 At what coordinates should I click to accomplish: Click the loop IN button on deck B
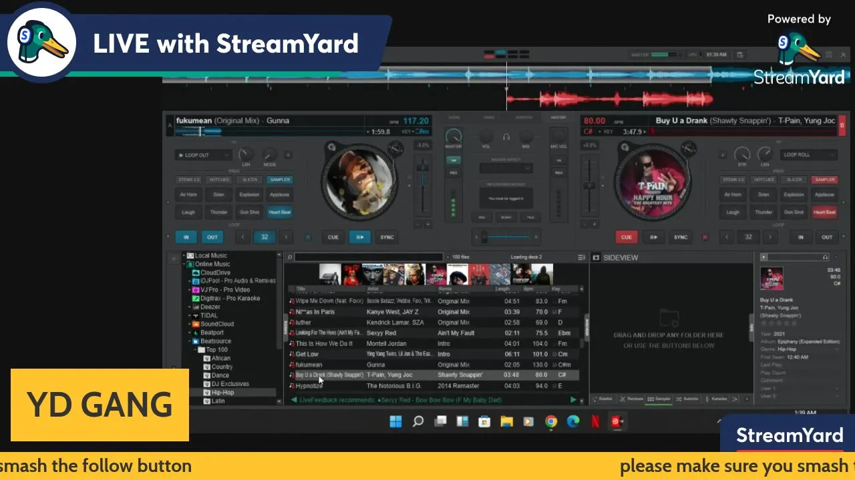pos(800,237)
